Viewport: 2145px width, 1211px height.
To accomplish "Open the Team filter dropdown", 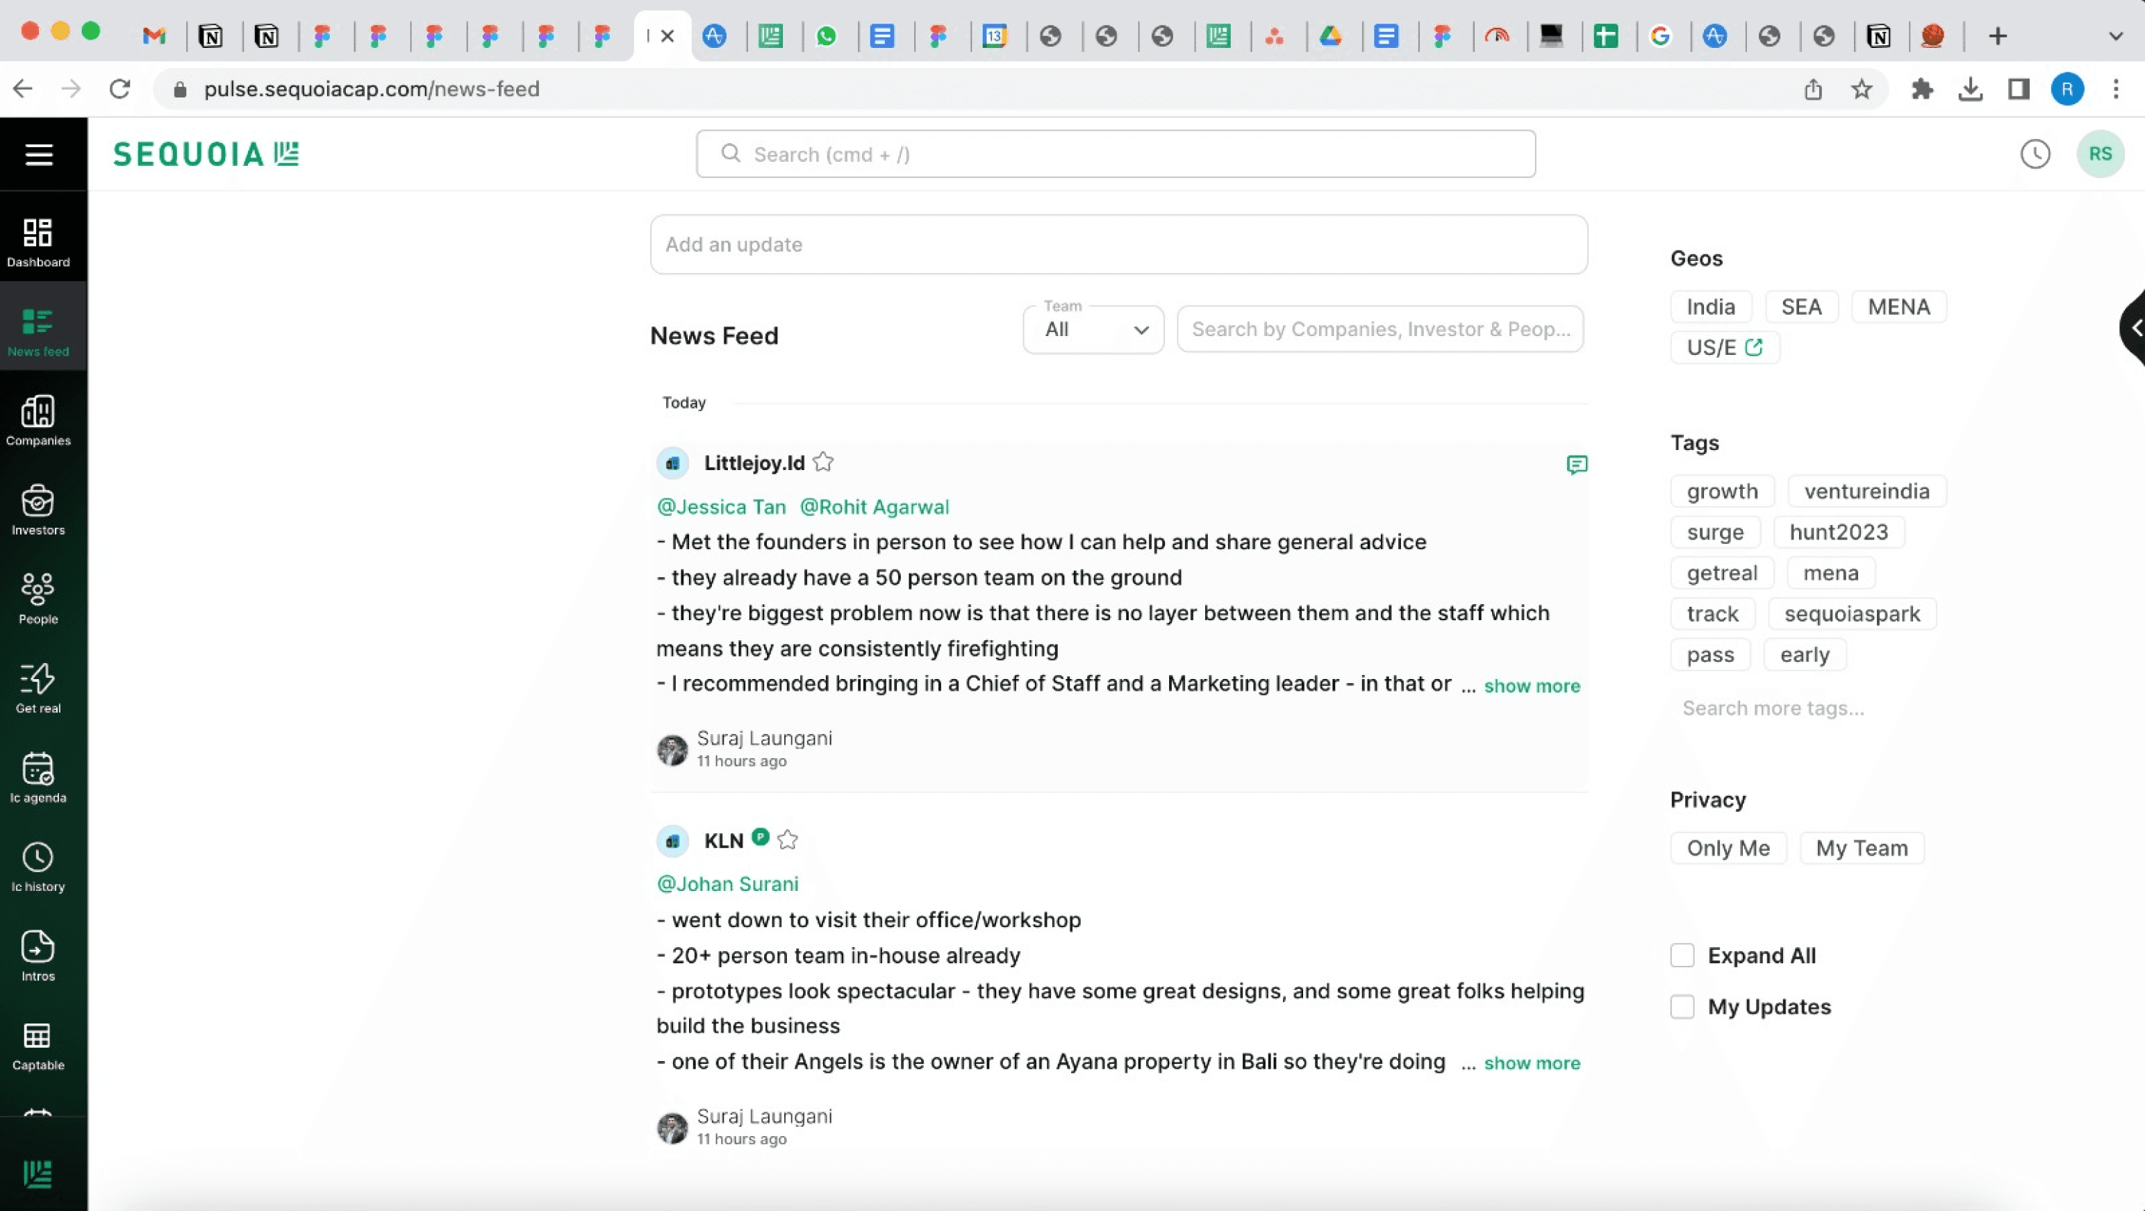I will pyautogui.click(x=1093, y=330).
